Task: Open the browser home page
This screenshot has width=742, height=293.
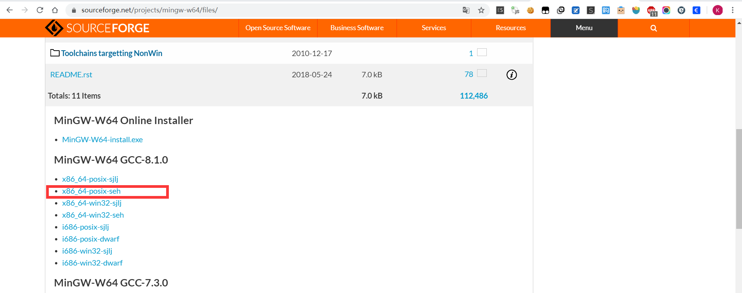Action: click(x=55, y=10)
